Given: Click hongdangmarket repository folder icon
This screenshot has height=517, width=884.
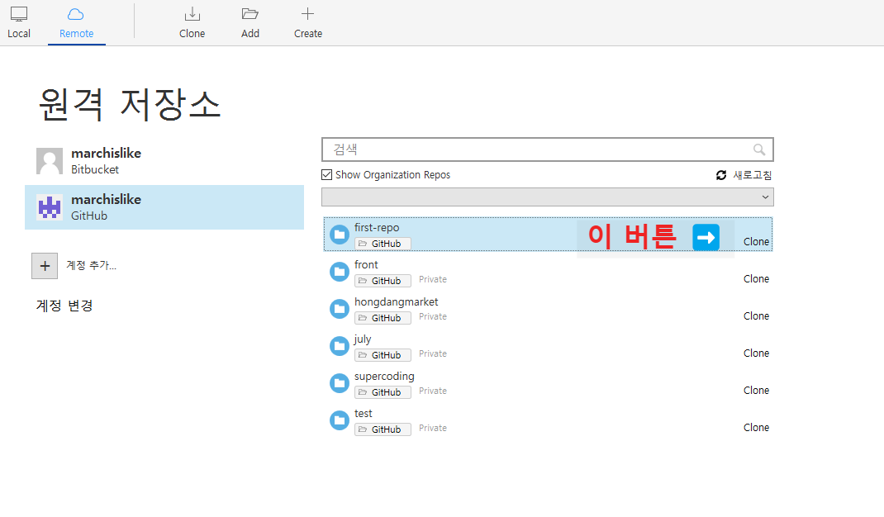Looking at the screenshot, I should (340, 309).
